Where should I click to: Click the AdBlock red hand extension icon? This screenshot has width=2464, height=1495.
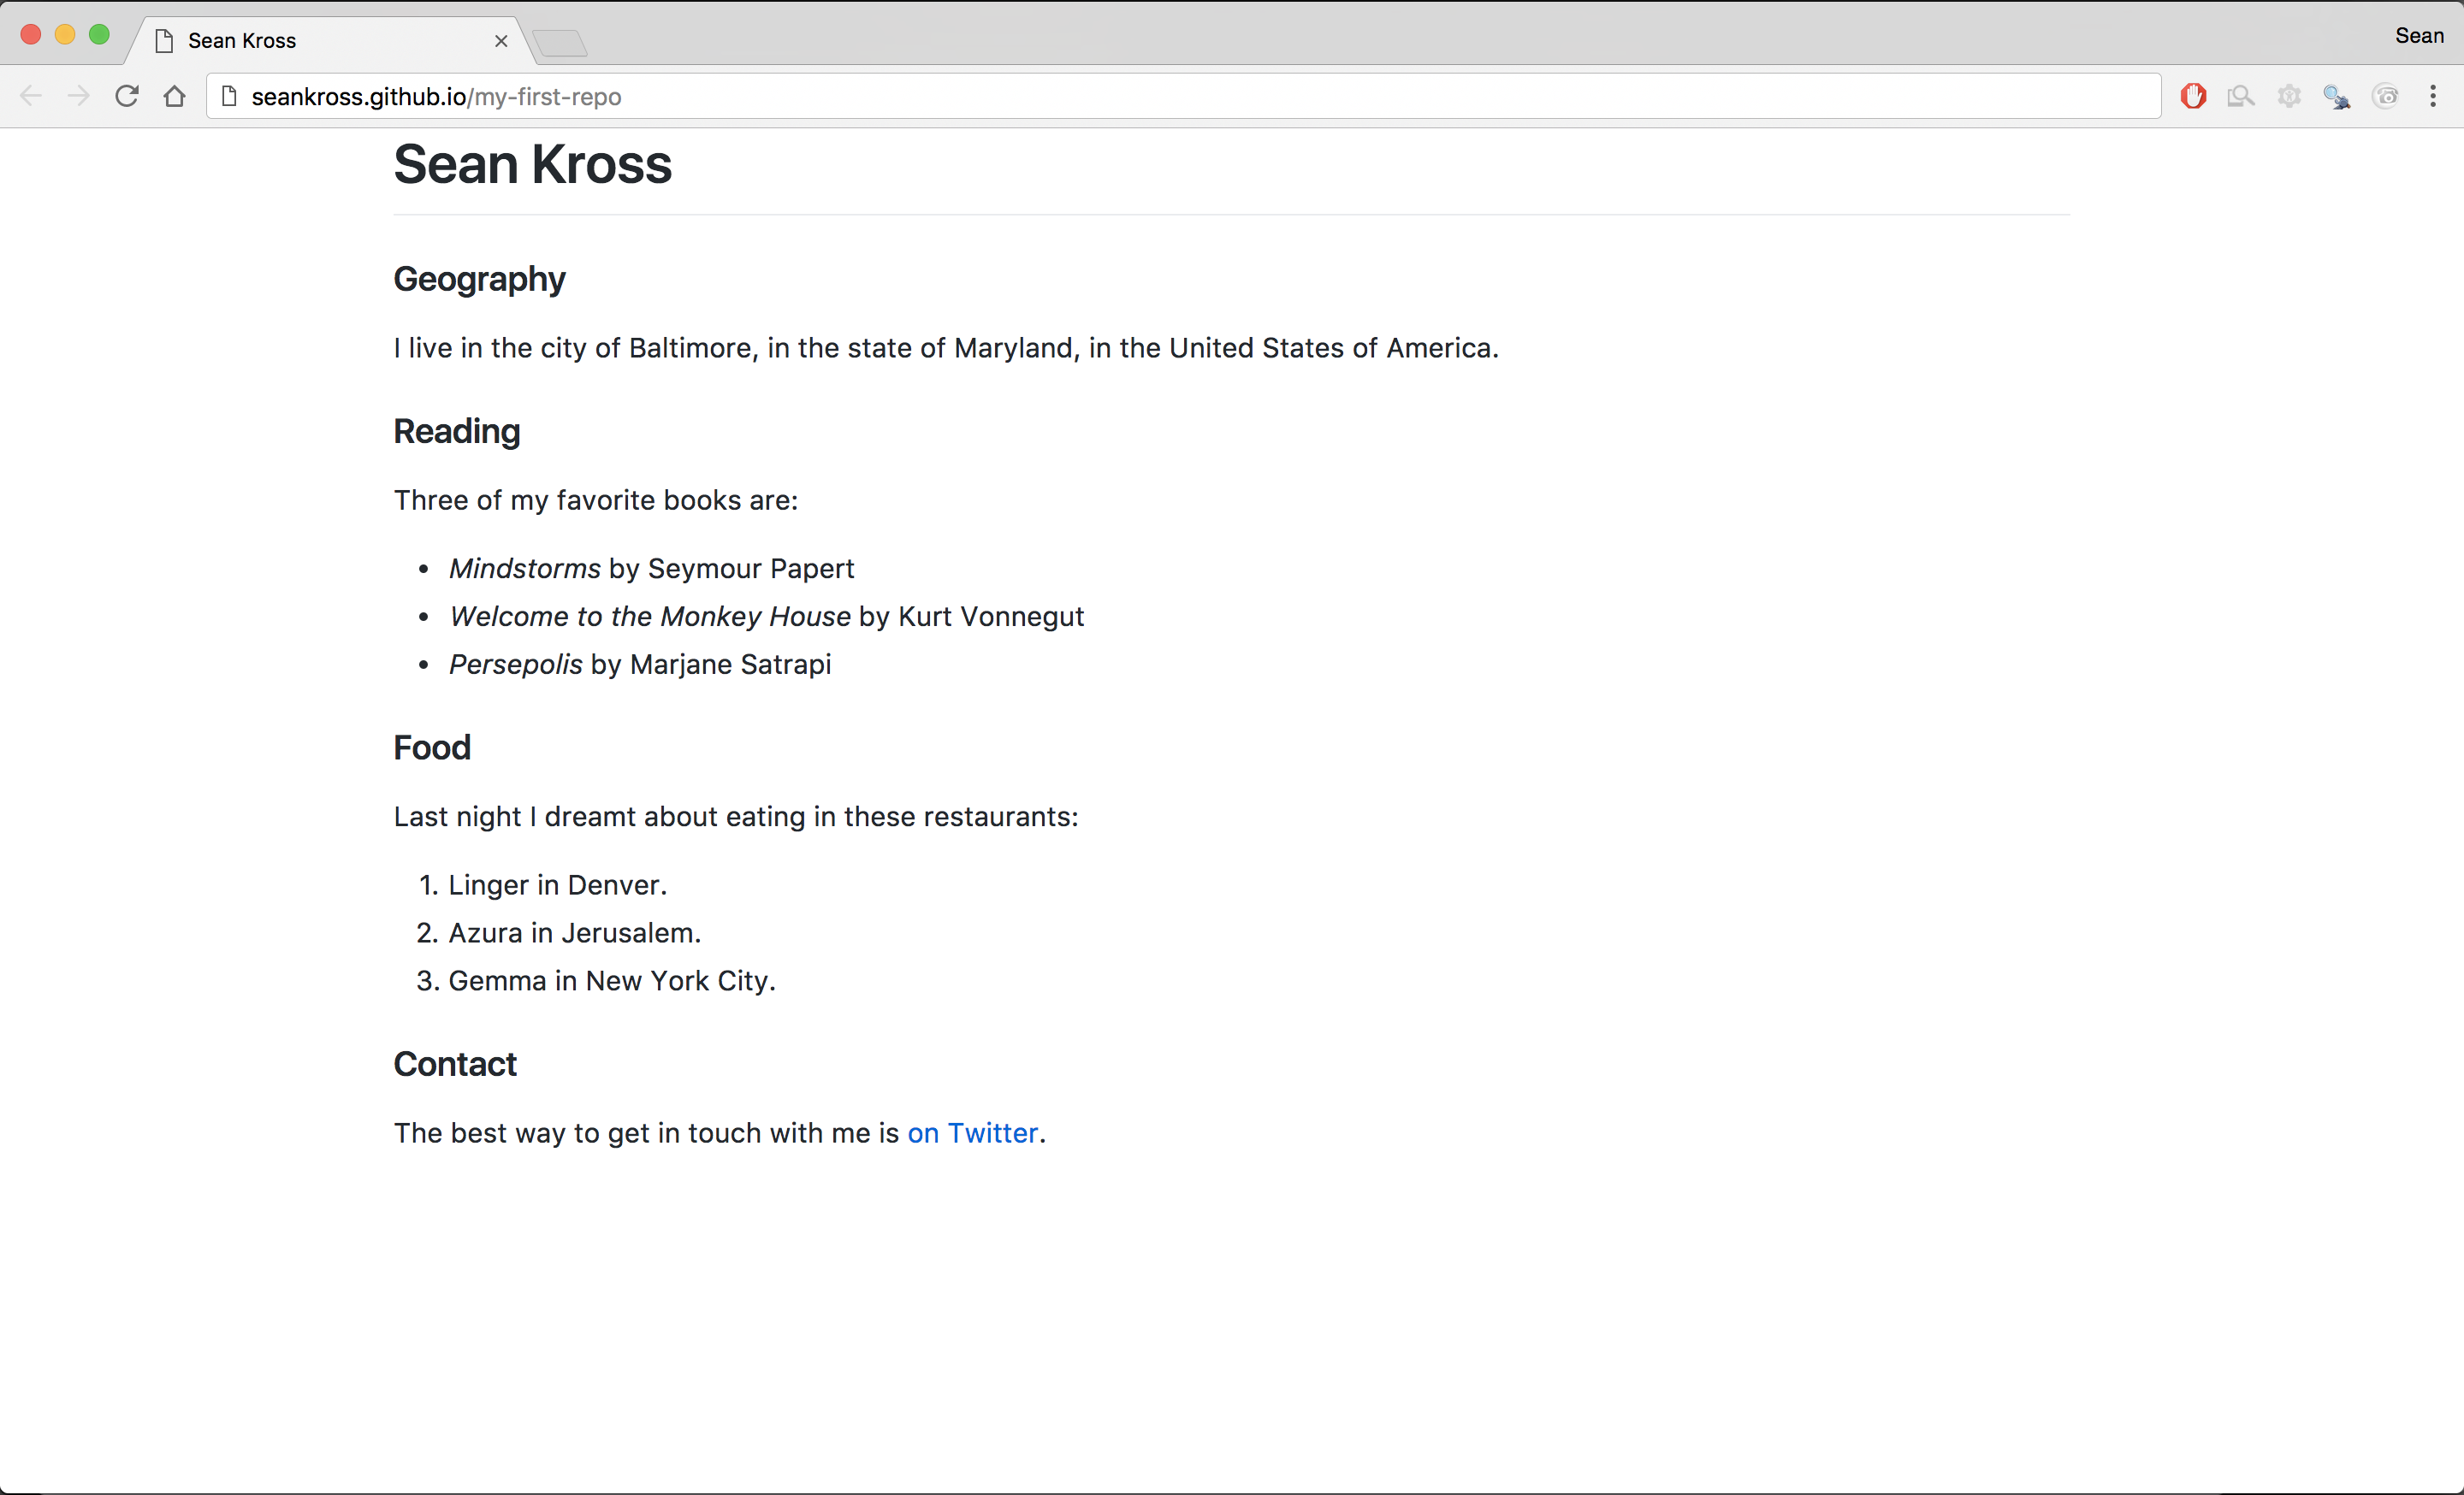pyautogui.click(x=2193, y=96)
